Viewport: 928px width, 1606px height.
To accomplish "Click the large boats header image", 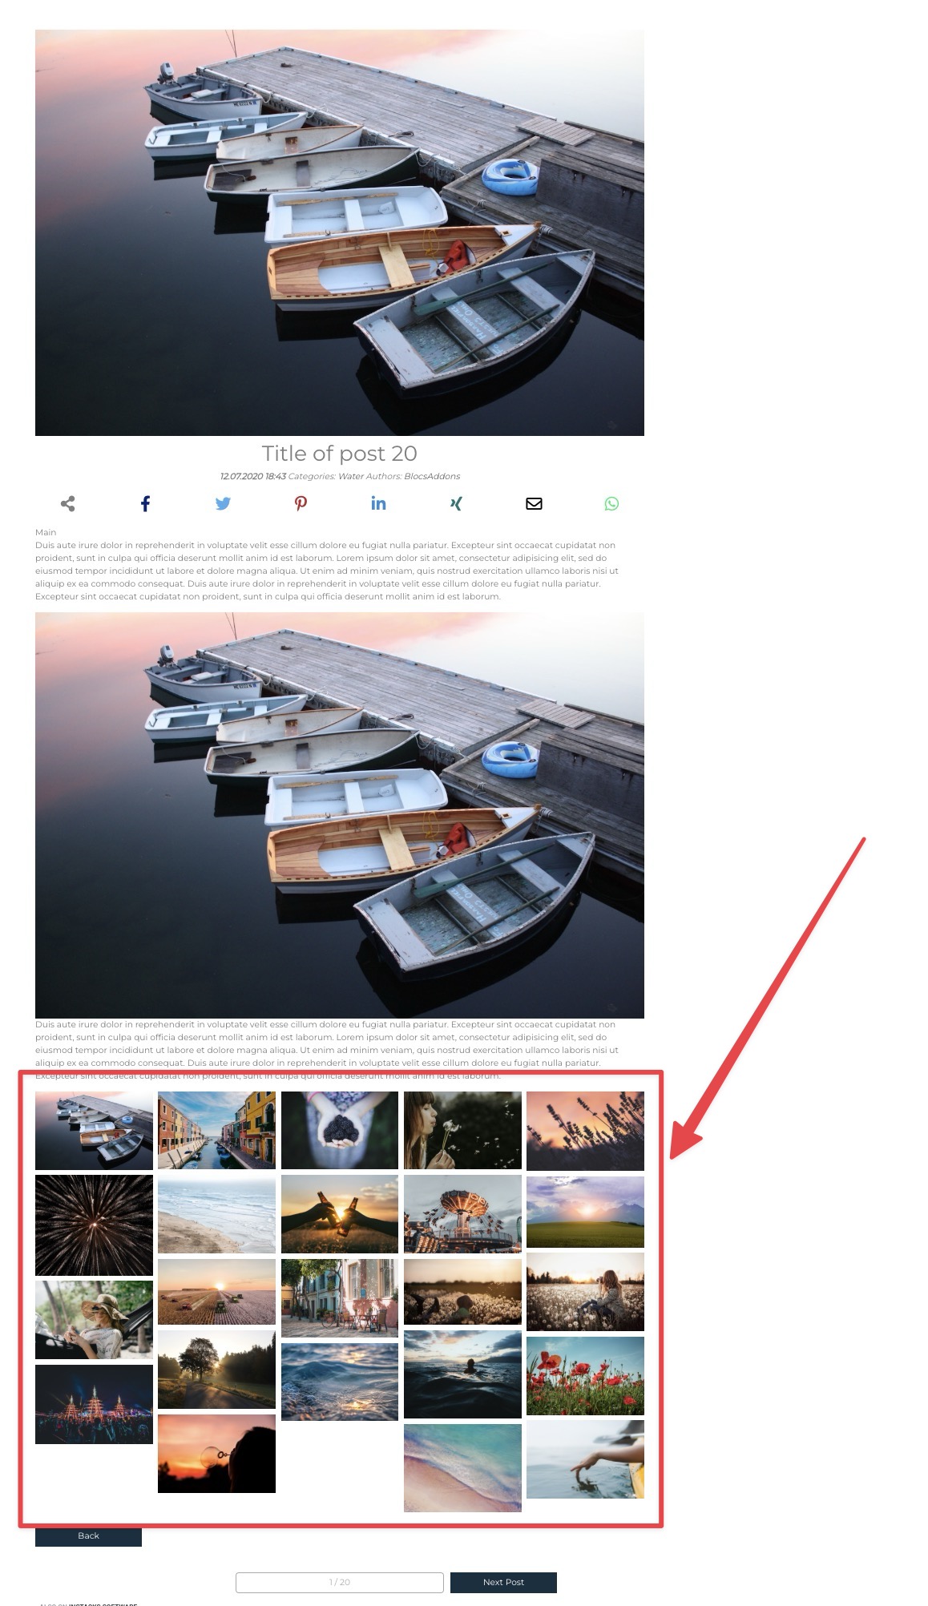I will (x=340, y=232).
